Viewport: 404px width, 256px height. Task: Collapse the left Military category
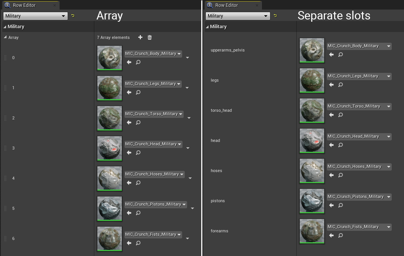coord(5,27)
